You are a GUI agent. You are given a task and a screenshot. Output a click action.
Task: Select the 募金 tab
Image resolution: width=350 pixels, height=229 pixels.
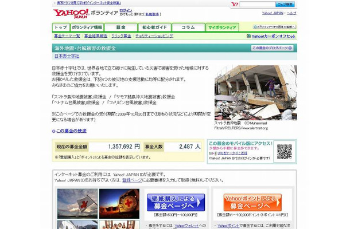coord(120,27)
